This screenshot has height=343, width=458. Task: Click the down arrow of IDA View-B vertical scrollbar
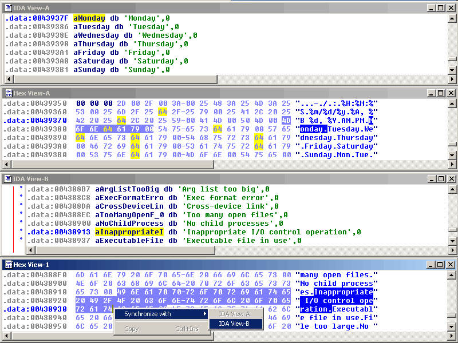(x=452, y=241)
